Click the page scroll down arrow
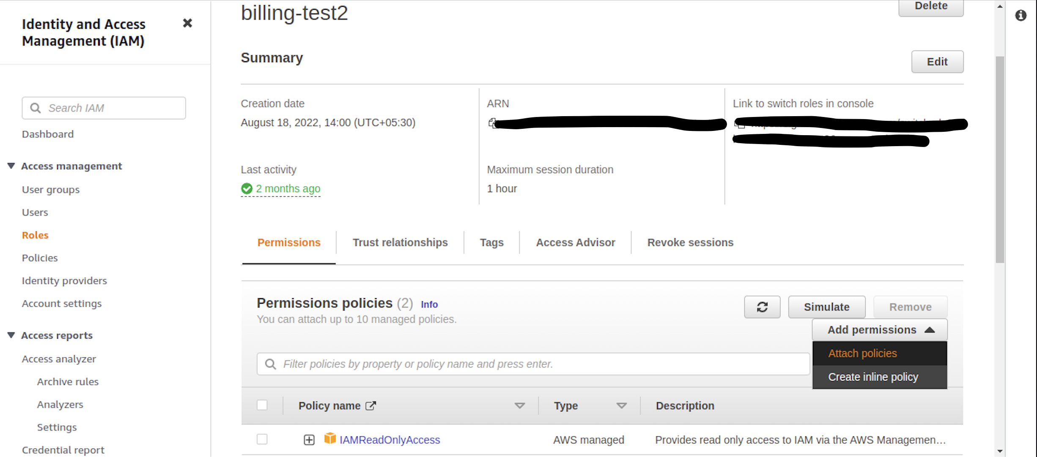 click(x=1000, y=451)
